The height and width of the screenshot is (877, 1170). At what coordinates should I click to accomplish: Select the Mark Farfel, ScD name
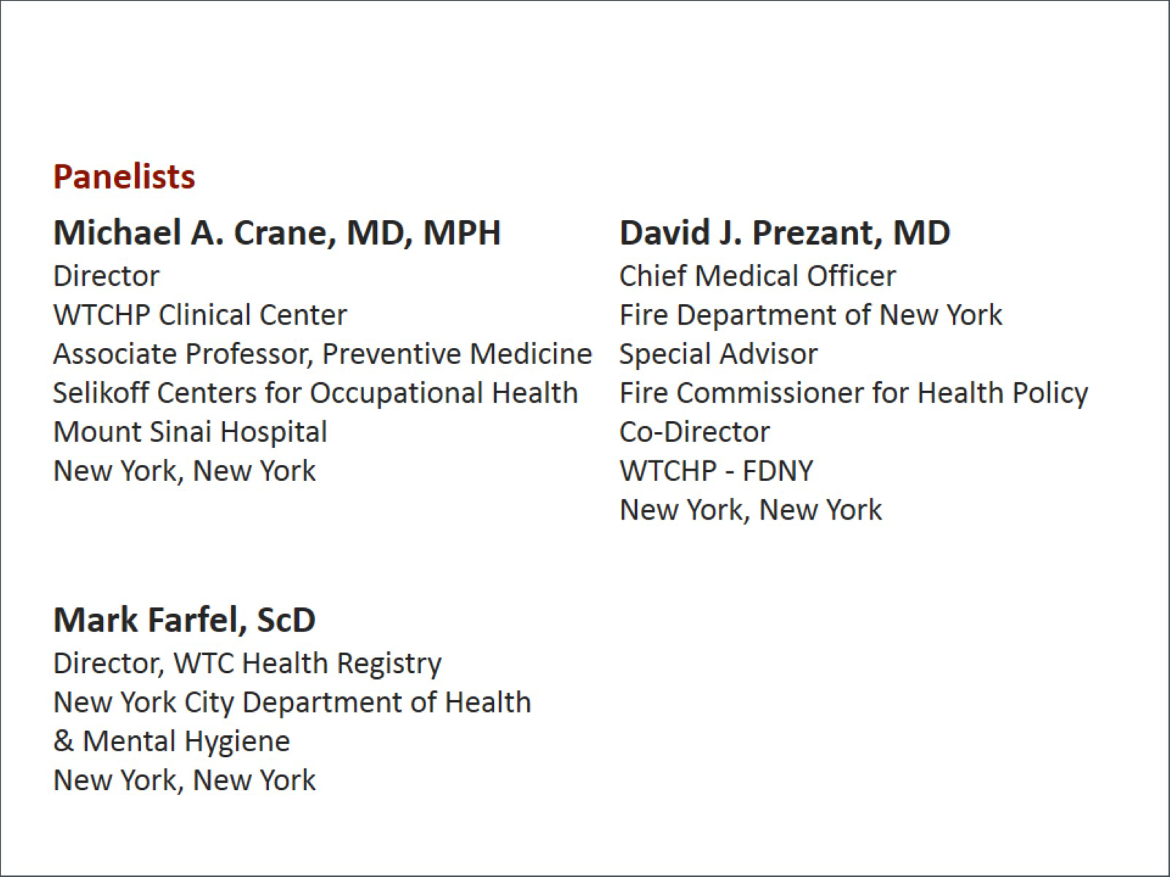[184, 620]
